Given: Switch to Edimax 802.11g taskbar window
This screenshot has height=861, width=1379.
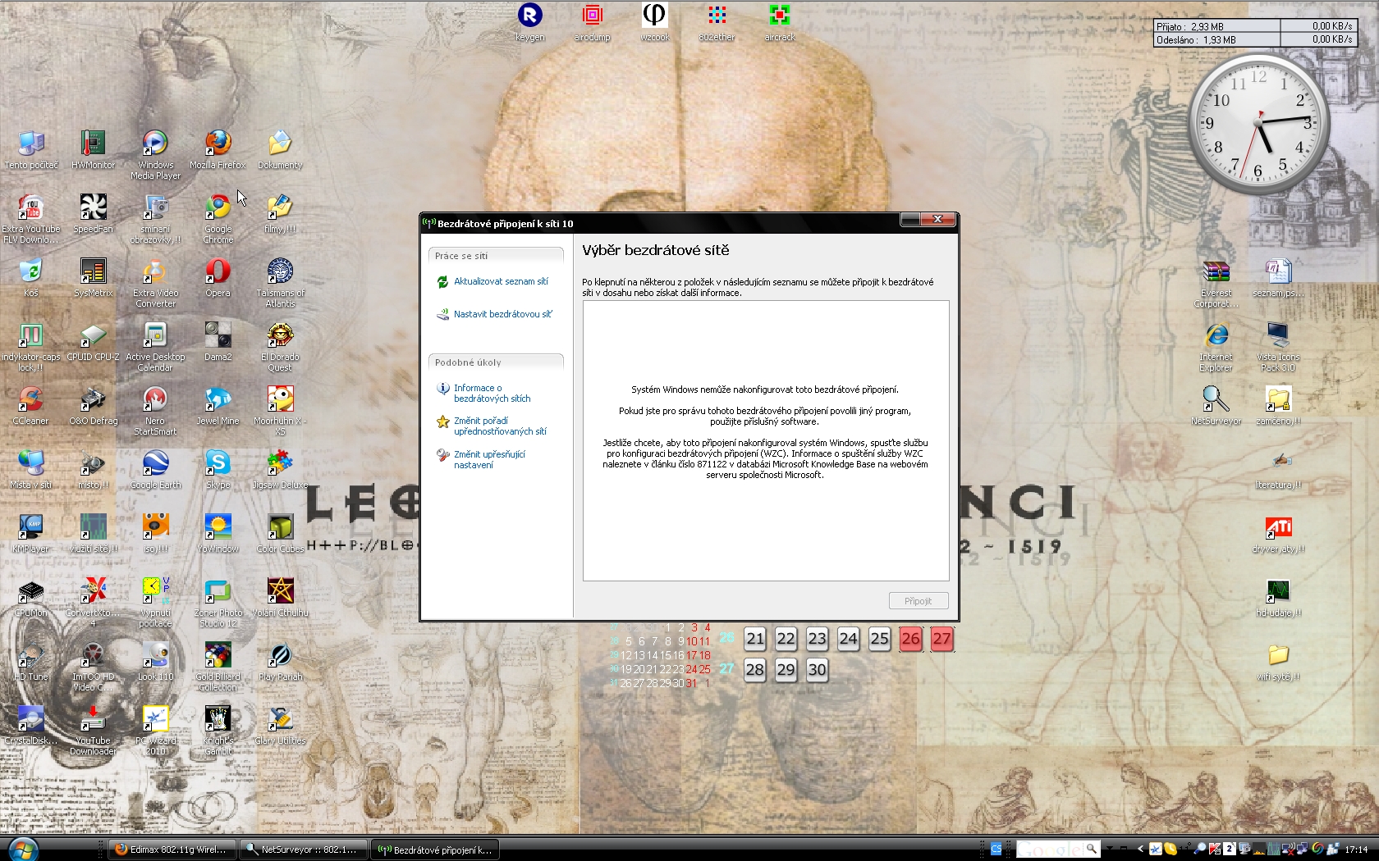Looking at the screenshot, I should [x=172, y=850].
